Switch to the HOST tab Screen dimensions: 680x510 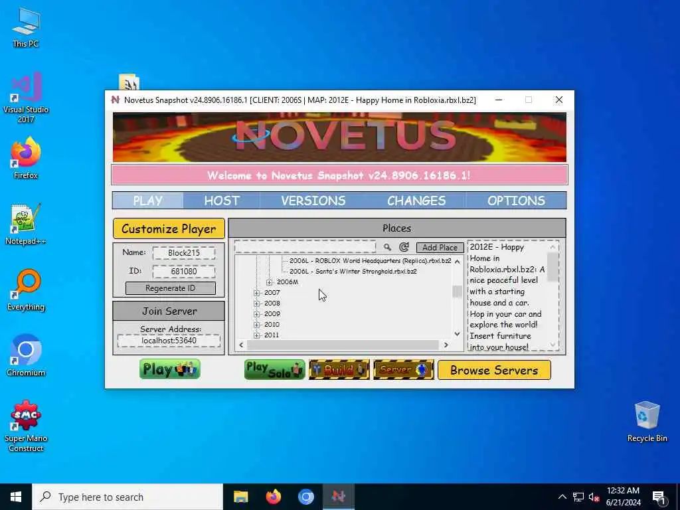click(x=222, y=201)
